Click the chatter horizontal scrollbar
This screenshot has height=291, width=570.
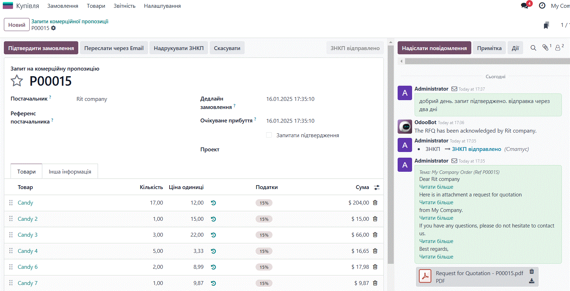click(488, 61)
